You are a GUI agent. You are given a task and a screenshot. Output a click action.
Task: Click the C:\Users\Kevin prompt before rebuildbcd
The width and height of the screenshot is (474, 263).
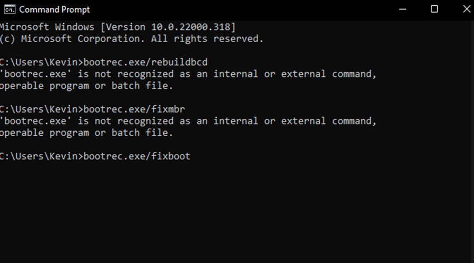pos(42,62)
